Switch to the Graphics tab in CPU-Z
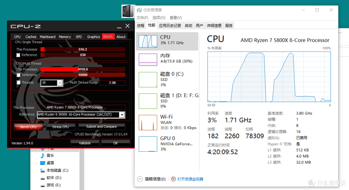Image resolution: width=349 pixels, height=190 pixels. 93,36
